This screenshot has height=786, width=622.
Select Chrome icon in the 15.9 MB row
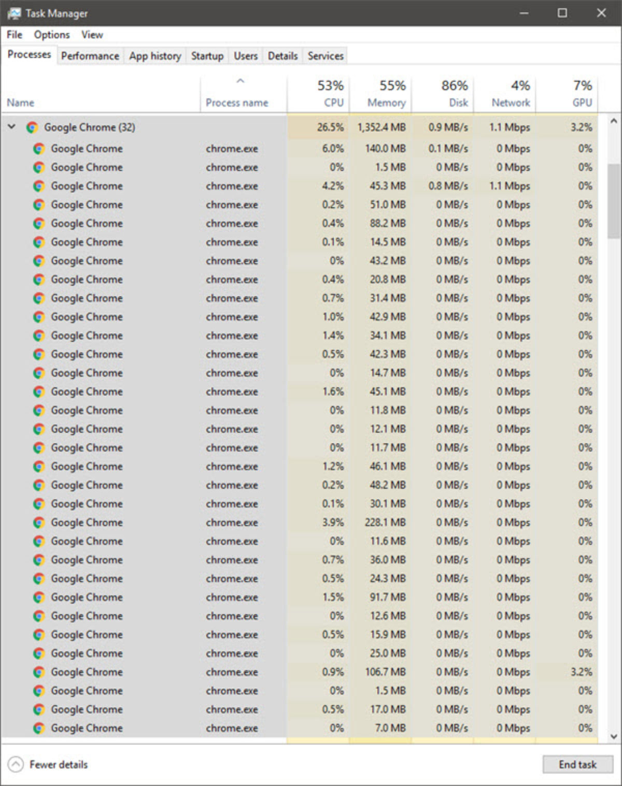tap(39, 635)
